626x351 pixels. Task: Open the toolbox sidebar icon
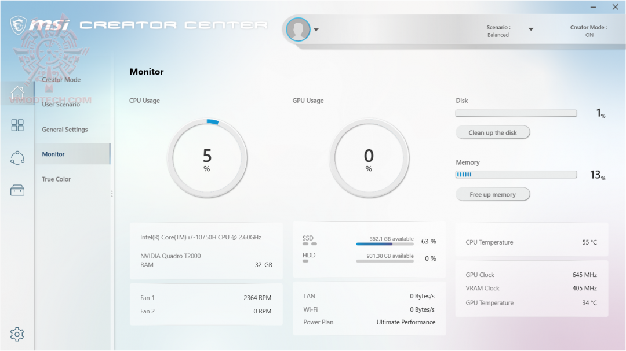pyautogui.click(x=17, y=190)
